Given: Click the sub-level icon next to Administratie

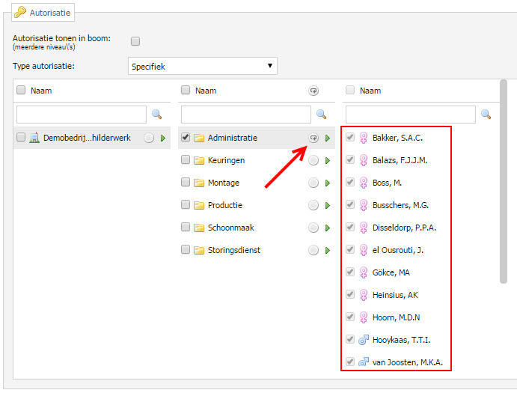Looking at the screenshot, I should (313, 138).
